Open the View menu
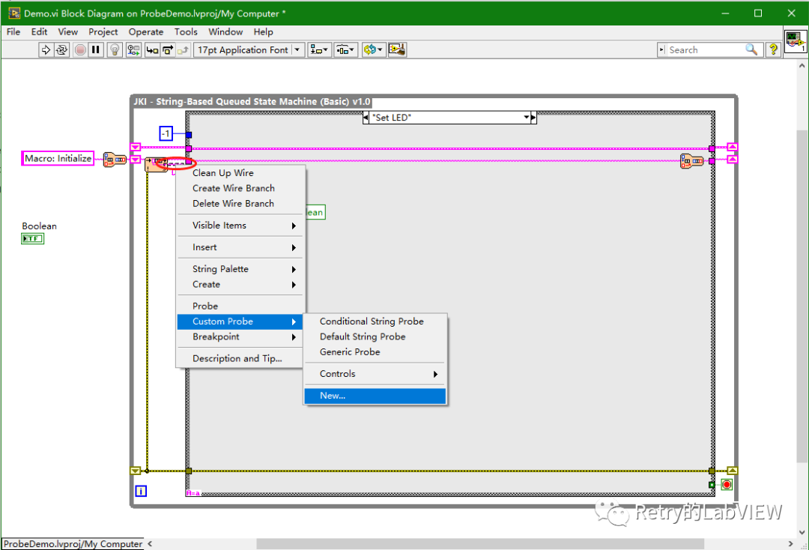Image resolution: width=809 pixels, height=550 pixels. point(67,31)
